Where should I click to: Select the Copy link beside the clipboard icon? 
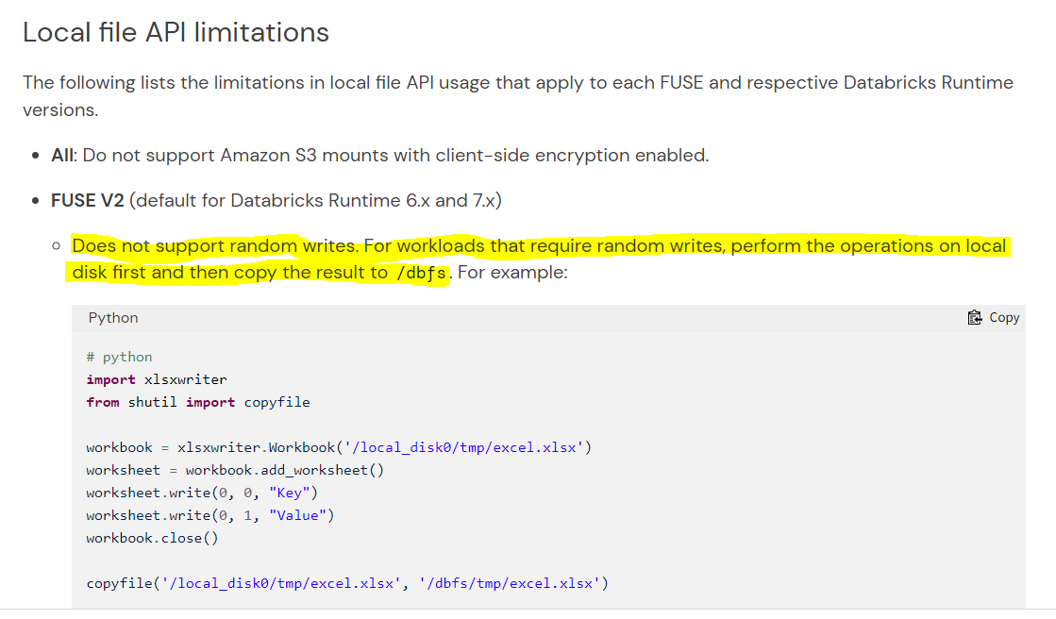tap(1004, 317)
